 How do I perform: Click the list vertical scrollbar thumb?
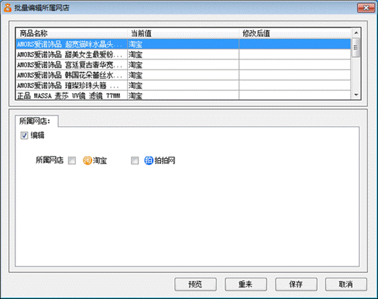pyautogui.click(x=356, y=47)
